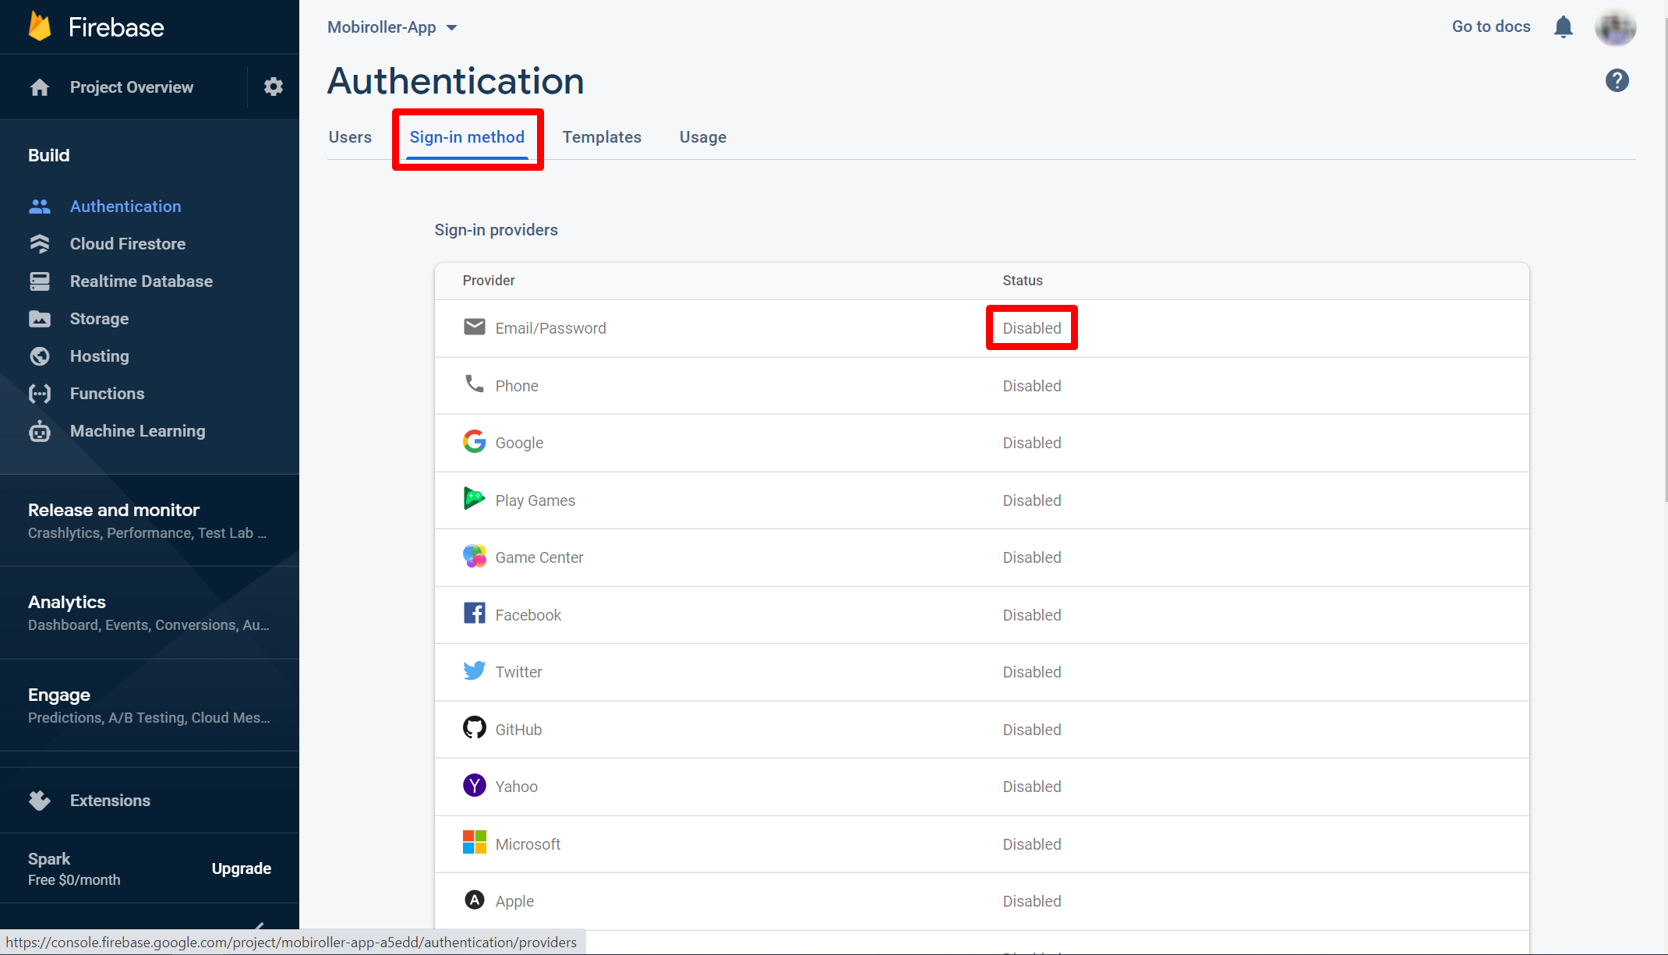Click the Twitter bird icon
The width and height of the screenshot is (1668, 955).
click(x=475, y=670)
